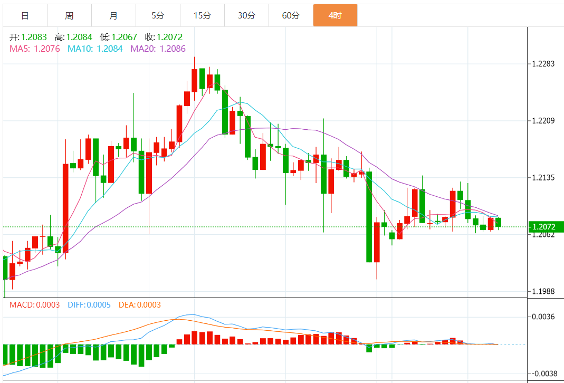The width and height of the screenshot is (564, 383).
Task: Click the DEA:0.0003 readout
Action: (140, 305)
